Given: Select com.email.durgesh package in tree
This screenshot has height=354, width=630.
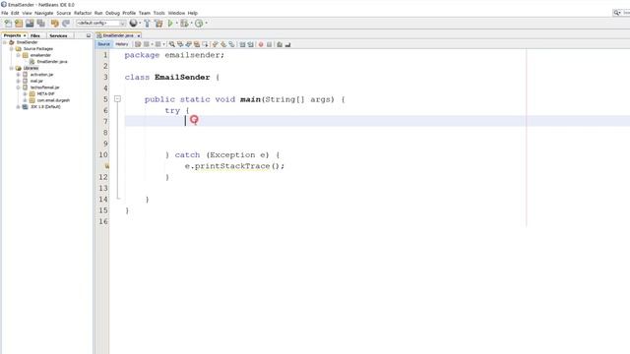Looking at the screenshot, I should click(53, 100).
